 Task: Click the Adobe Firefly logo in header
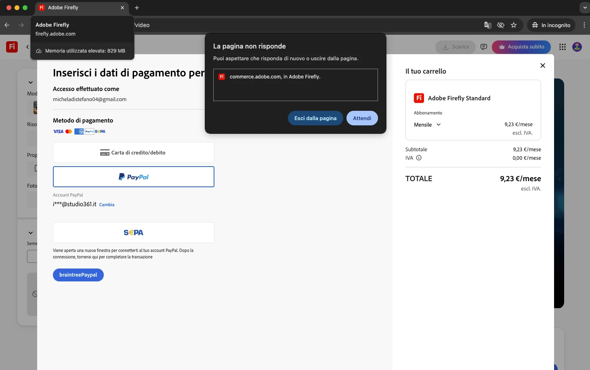12,47
